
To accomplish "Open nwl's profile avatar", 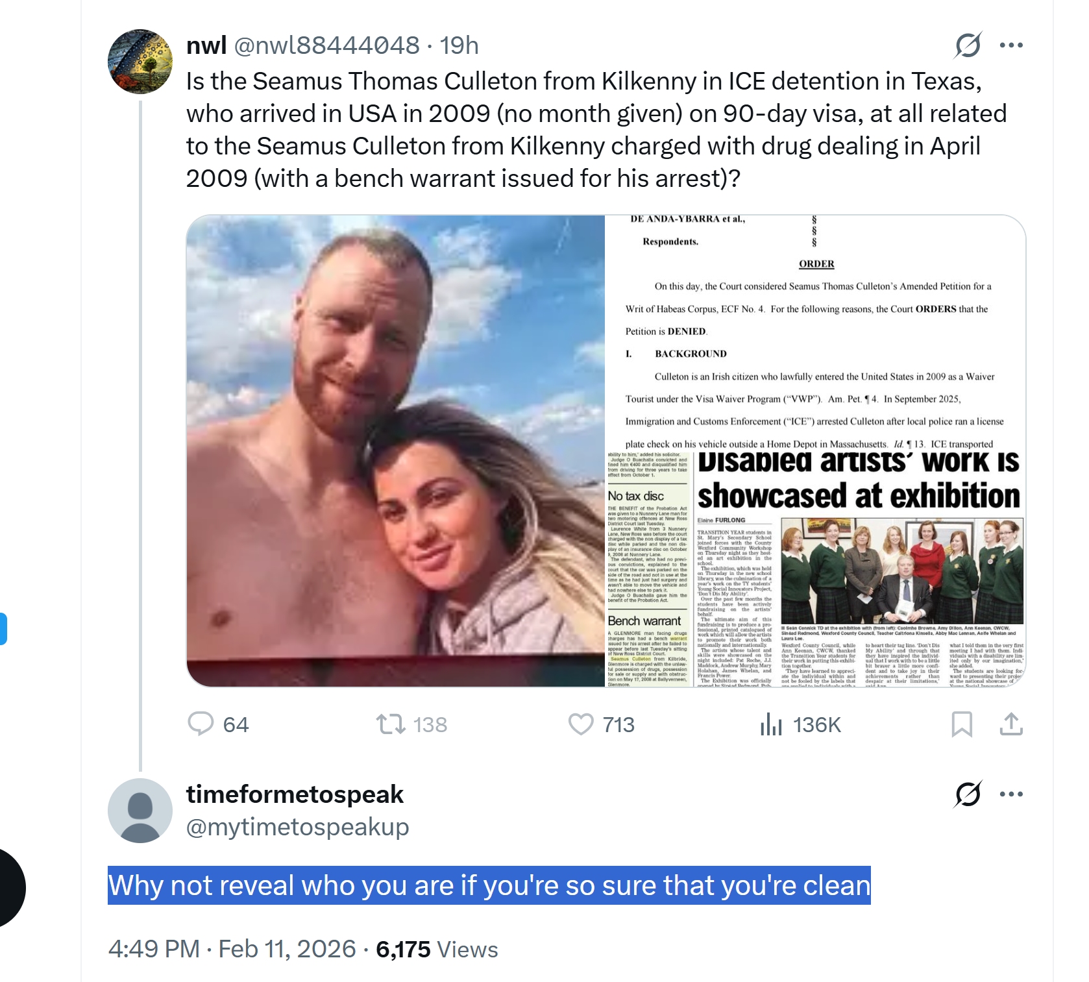I will point(140,62).
